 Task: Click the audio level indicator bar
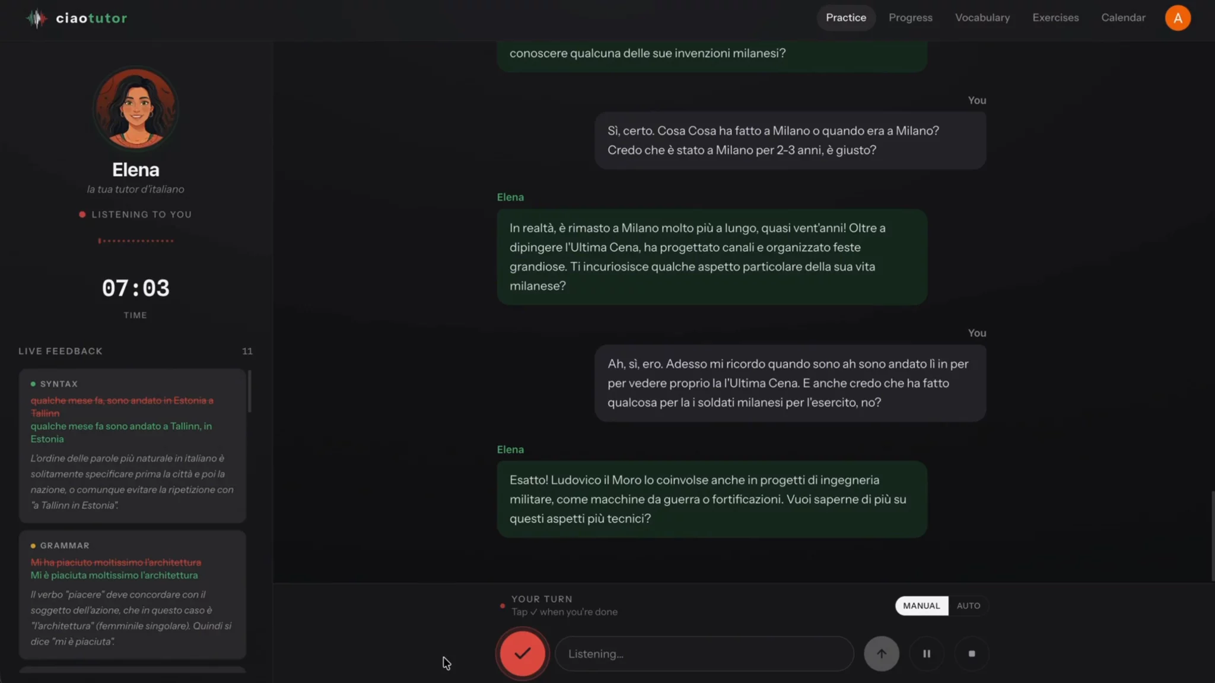click(136, 241)
